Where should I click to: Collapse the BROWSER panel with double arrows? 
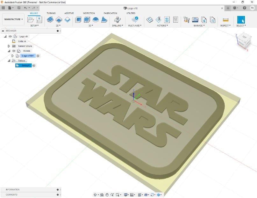coord(3,31)
